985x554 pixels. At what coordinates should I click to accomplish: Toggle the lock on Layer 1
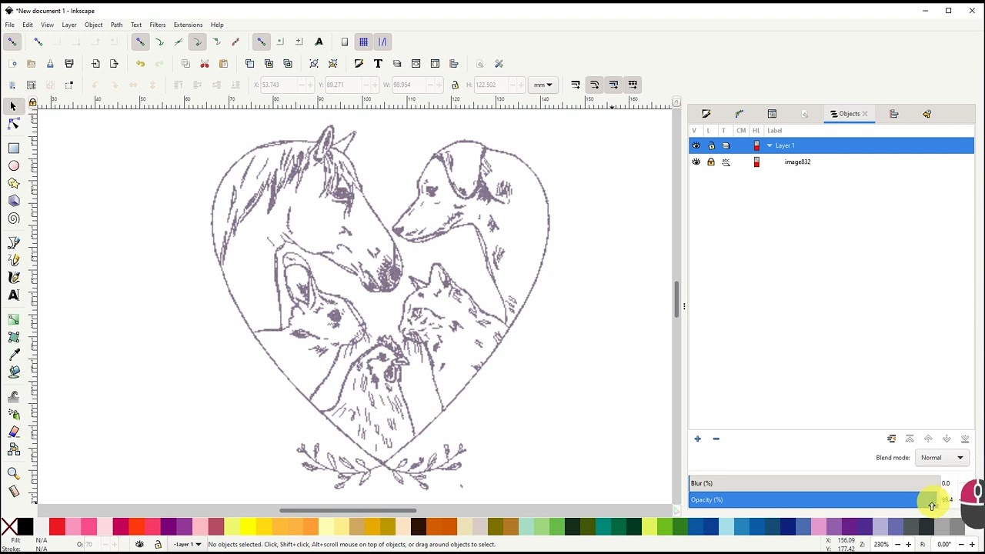pos(711,145)
